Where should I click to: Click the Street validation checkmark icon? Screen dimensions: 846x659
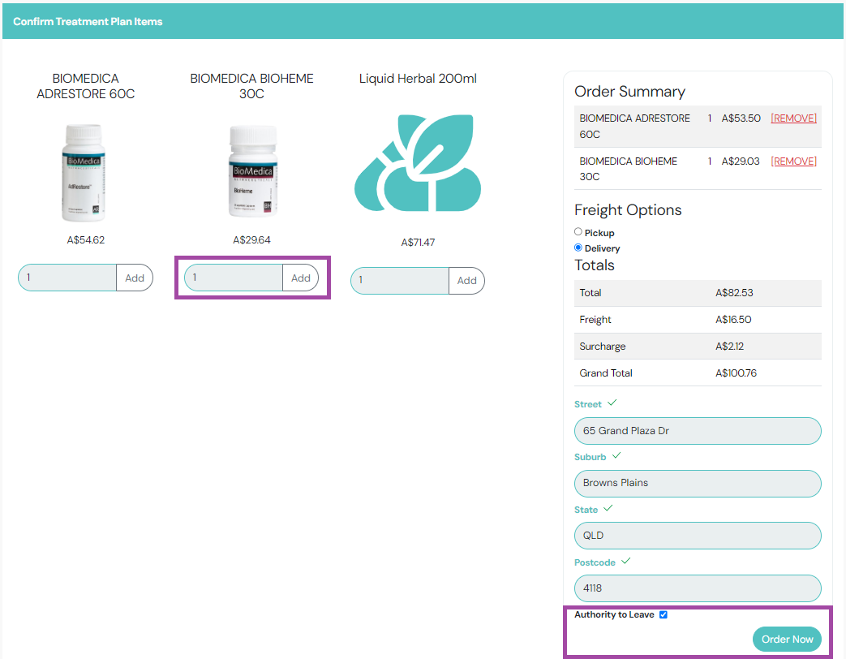click(x=612, y=403)
